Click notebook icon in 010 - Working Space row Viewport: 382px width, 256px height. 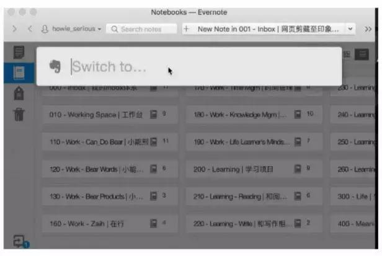point(154,114)
